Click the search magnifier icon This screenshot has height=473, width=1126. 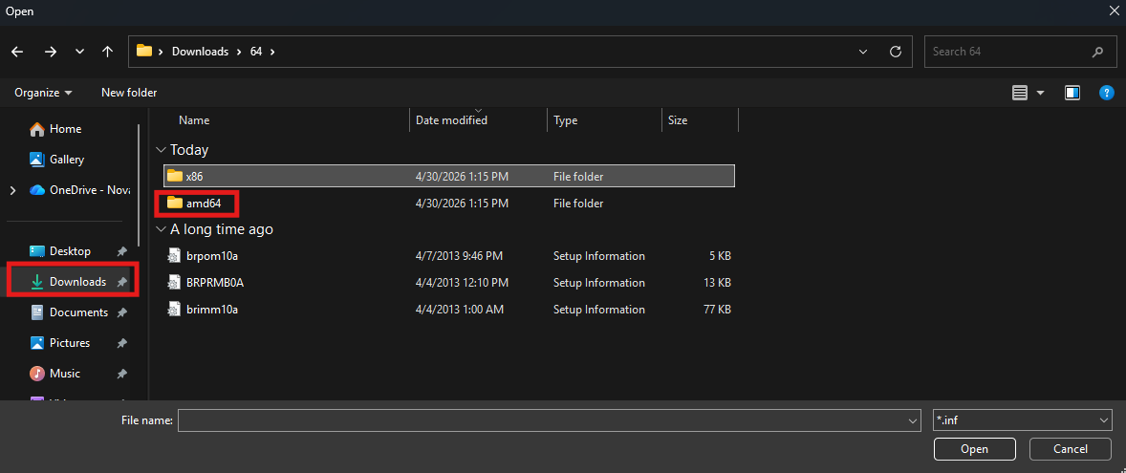click(x=1097, y=52)
